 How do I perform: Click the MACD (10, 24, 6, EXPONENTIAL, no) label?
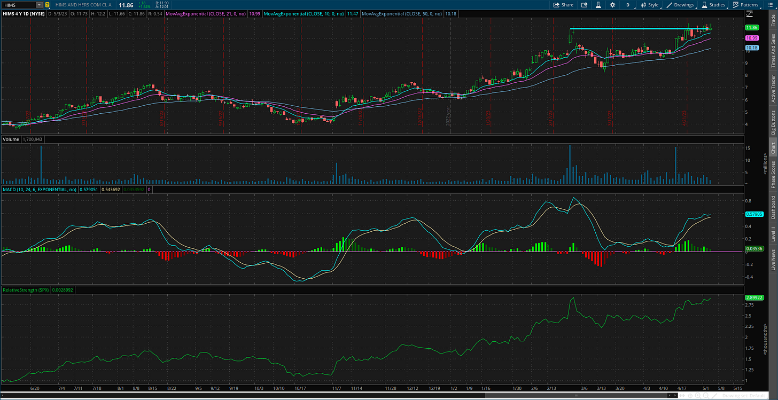[x=40, y=190]
